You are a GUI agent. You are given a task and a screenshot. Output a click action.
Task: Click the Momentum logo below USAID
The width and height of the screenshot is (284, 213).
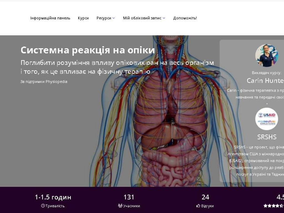click(x=267, y=122)
